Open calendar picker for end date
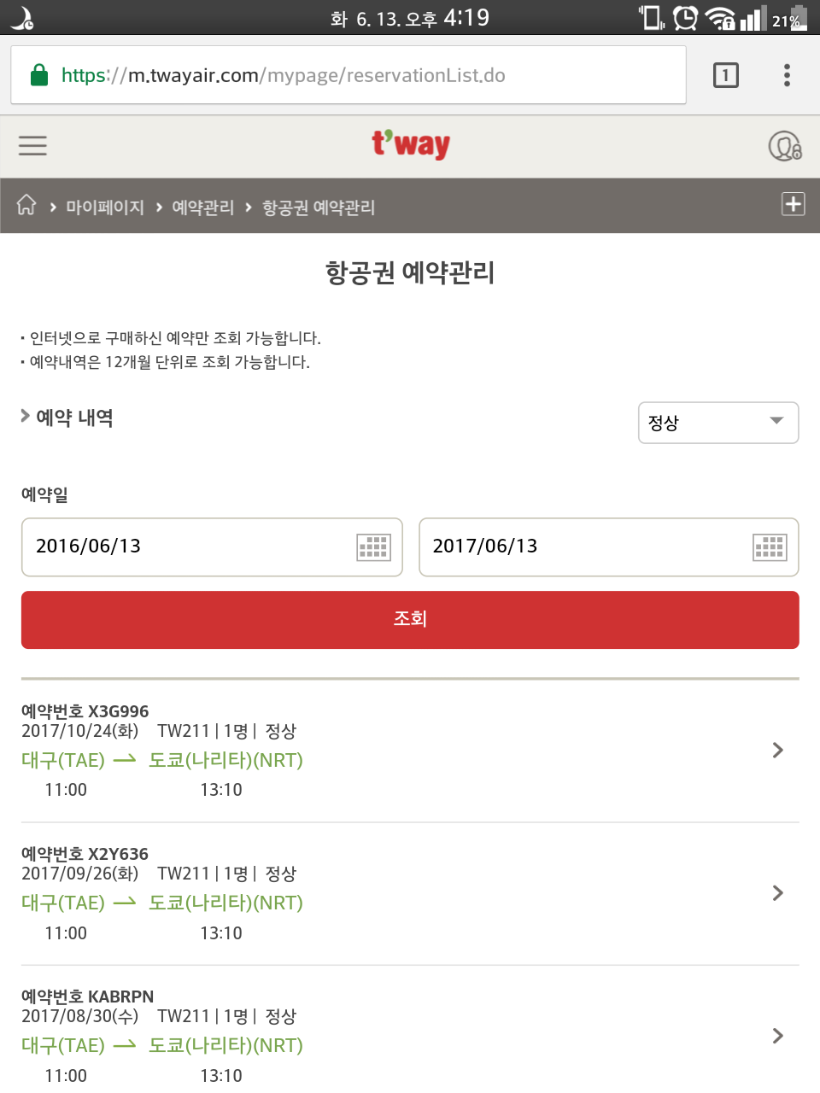 pyautogui.click(x=769, y=546)
